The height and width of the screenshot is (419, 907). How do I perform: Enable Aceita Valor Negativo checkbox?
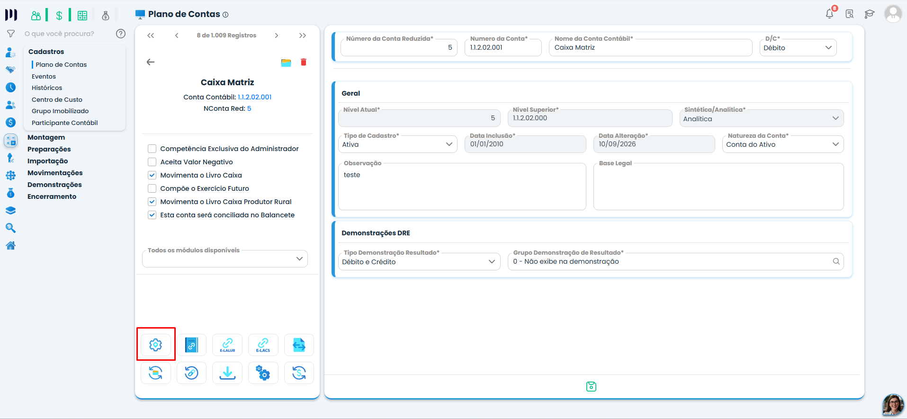(152, 162)
